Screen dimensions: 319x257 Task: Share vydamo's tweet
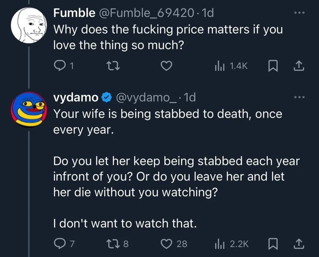pos(299,244)
